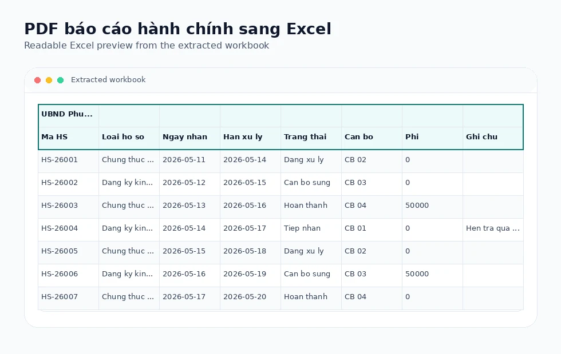This screenshot has width=561, height=354.
Task: Select the 'Can bo' column header
Action: (x=372, y=138)
